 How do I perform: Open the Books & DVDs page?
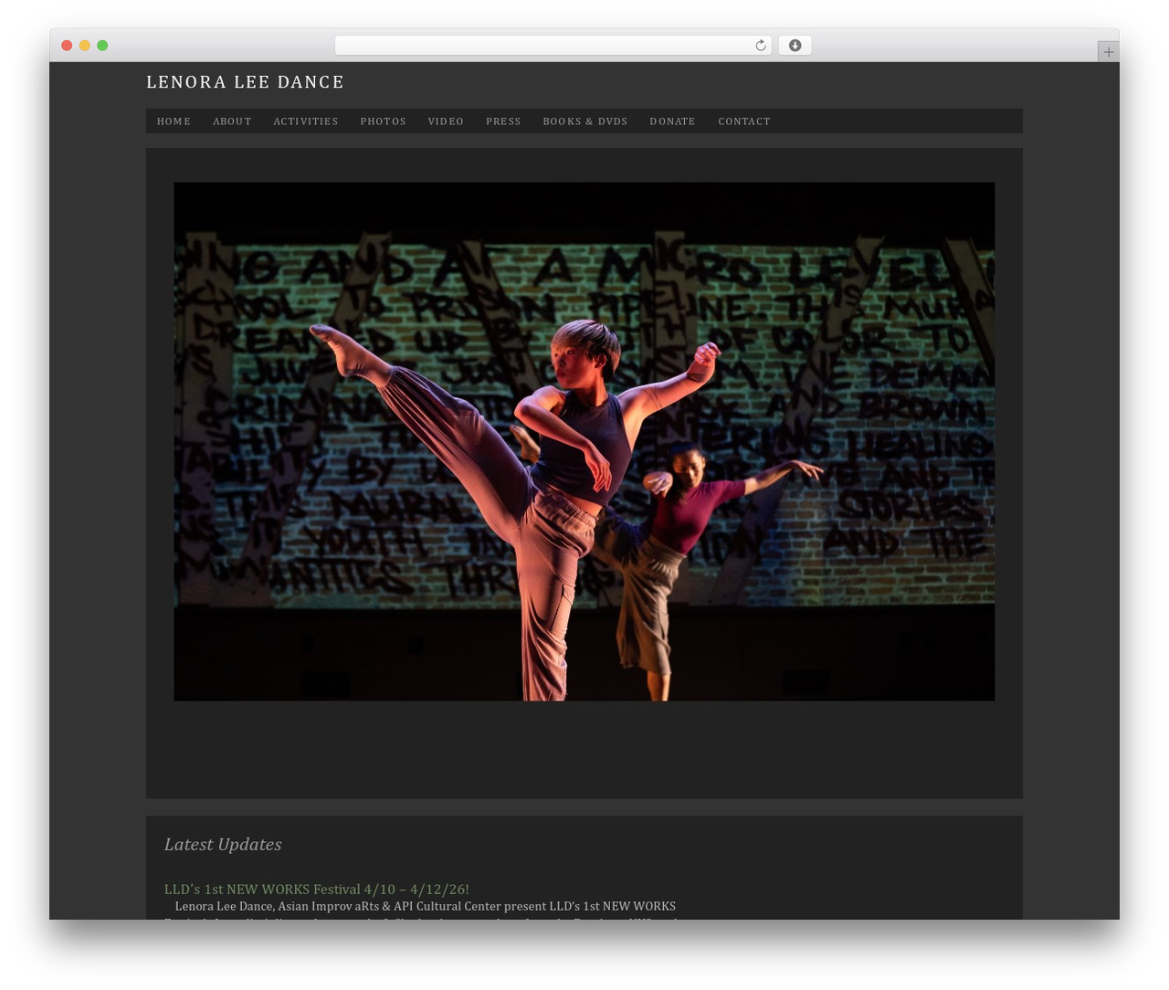(585, 121)
